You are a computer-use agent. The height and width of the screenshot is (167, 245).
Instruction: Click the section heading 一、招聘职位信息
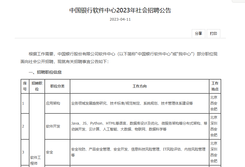click(45, 72)
